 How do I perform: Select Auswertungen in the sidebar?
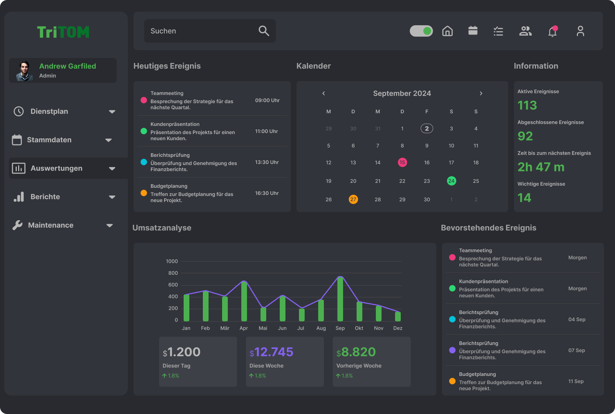[x=57, y=168]
